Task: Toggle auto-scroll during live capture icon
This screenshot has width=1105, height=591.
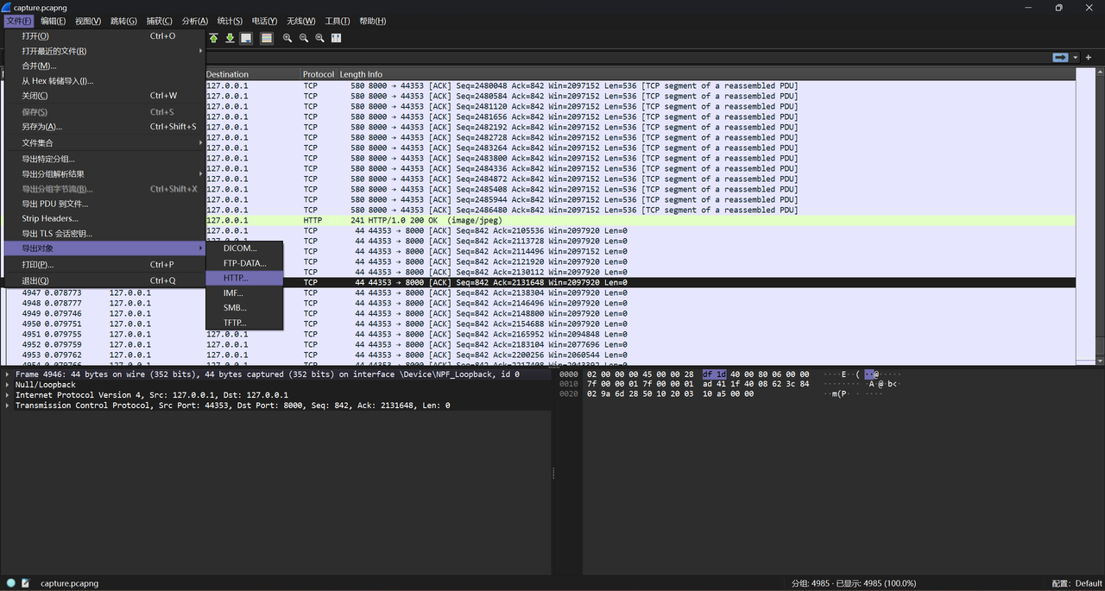Action: pyautogui.click(x=246, y=38)
